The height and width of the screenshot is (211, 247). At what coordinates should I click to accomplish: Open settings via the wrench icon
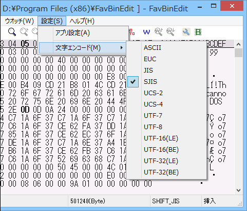point(186,32)
